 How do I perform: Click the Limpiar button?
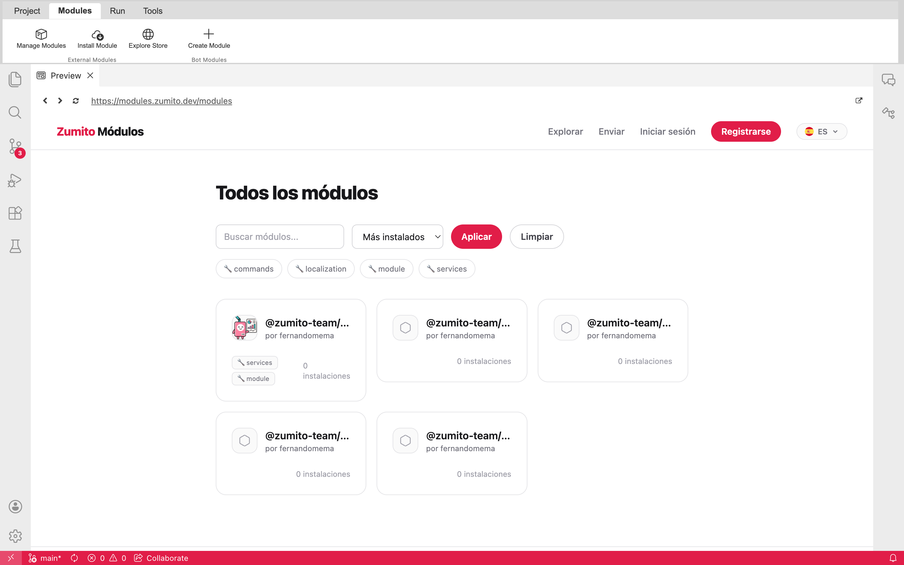coord(536,237)
